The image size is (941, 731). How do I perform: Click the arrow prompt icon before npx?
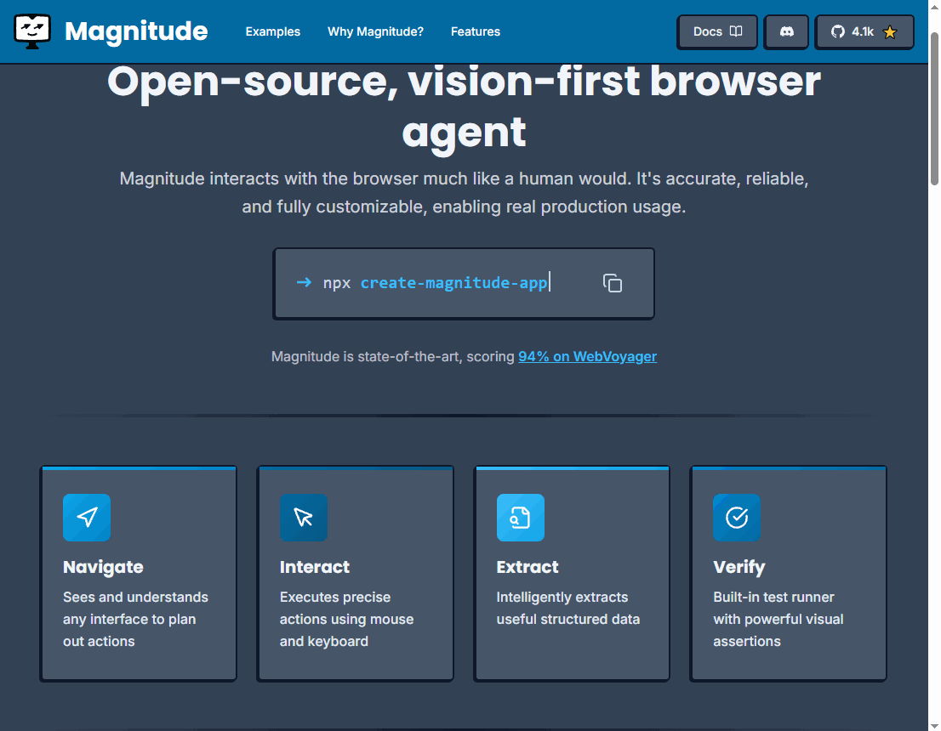click(x=304, y=282)
